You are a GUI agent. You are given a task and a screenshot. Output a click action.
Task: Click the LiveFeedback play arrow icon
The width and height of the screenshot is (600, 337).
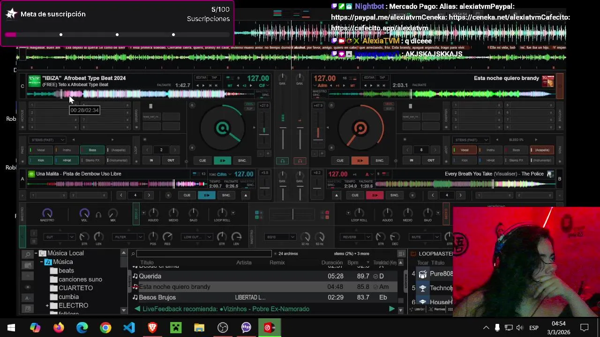click(391, 309)
